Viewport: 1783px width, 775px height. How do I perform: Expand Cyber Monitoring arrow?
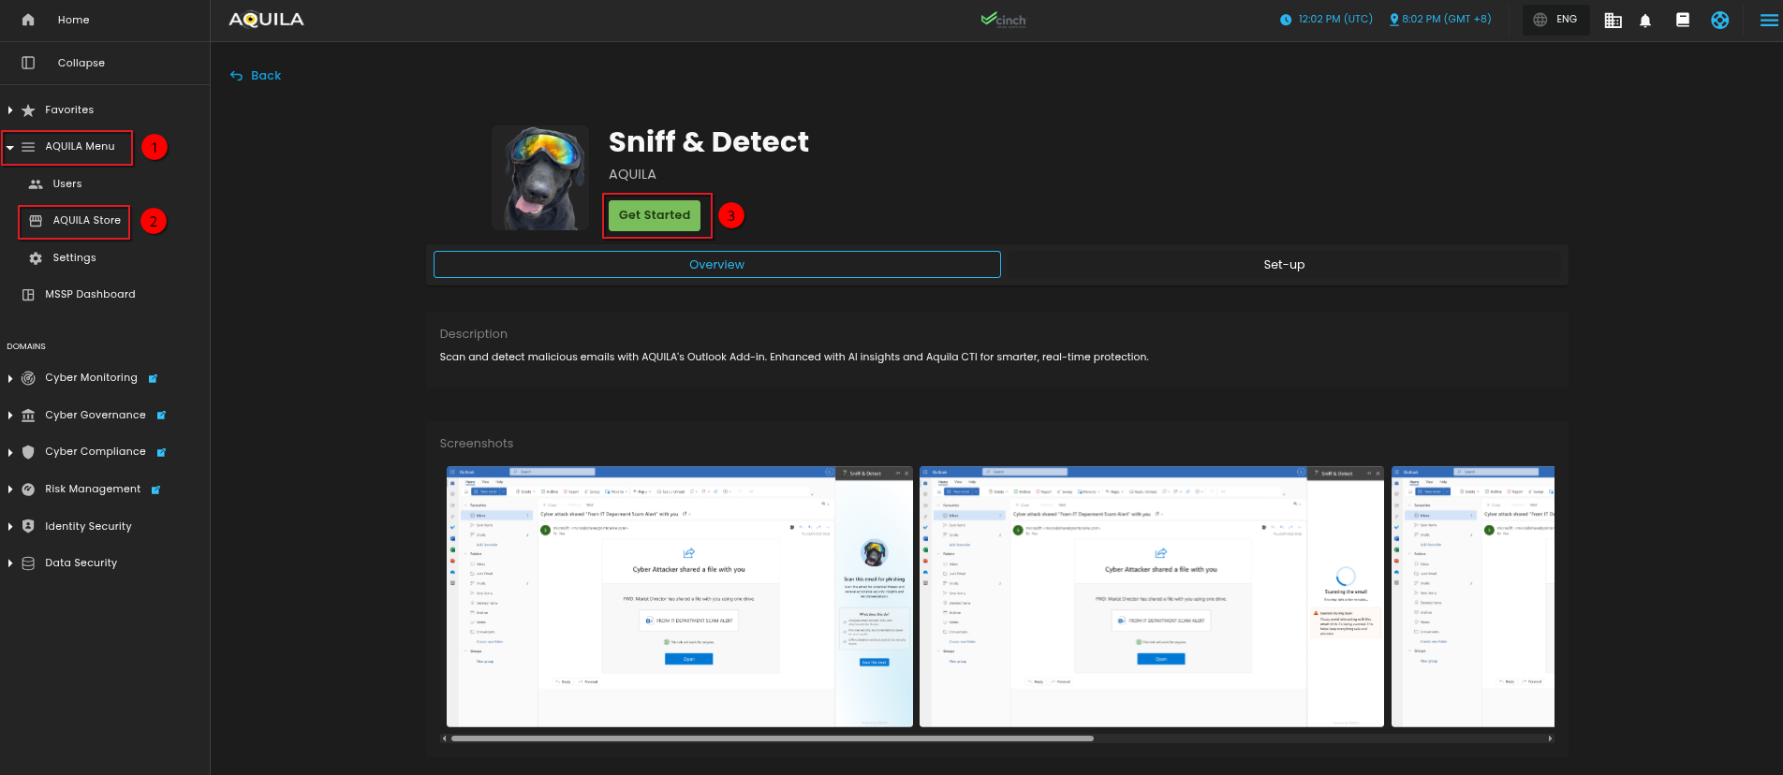(9, 378)
